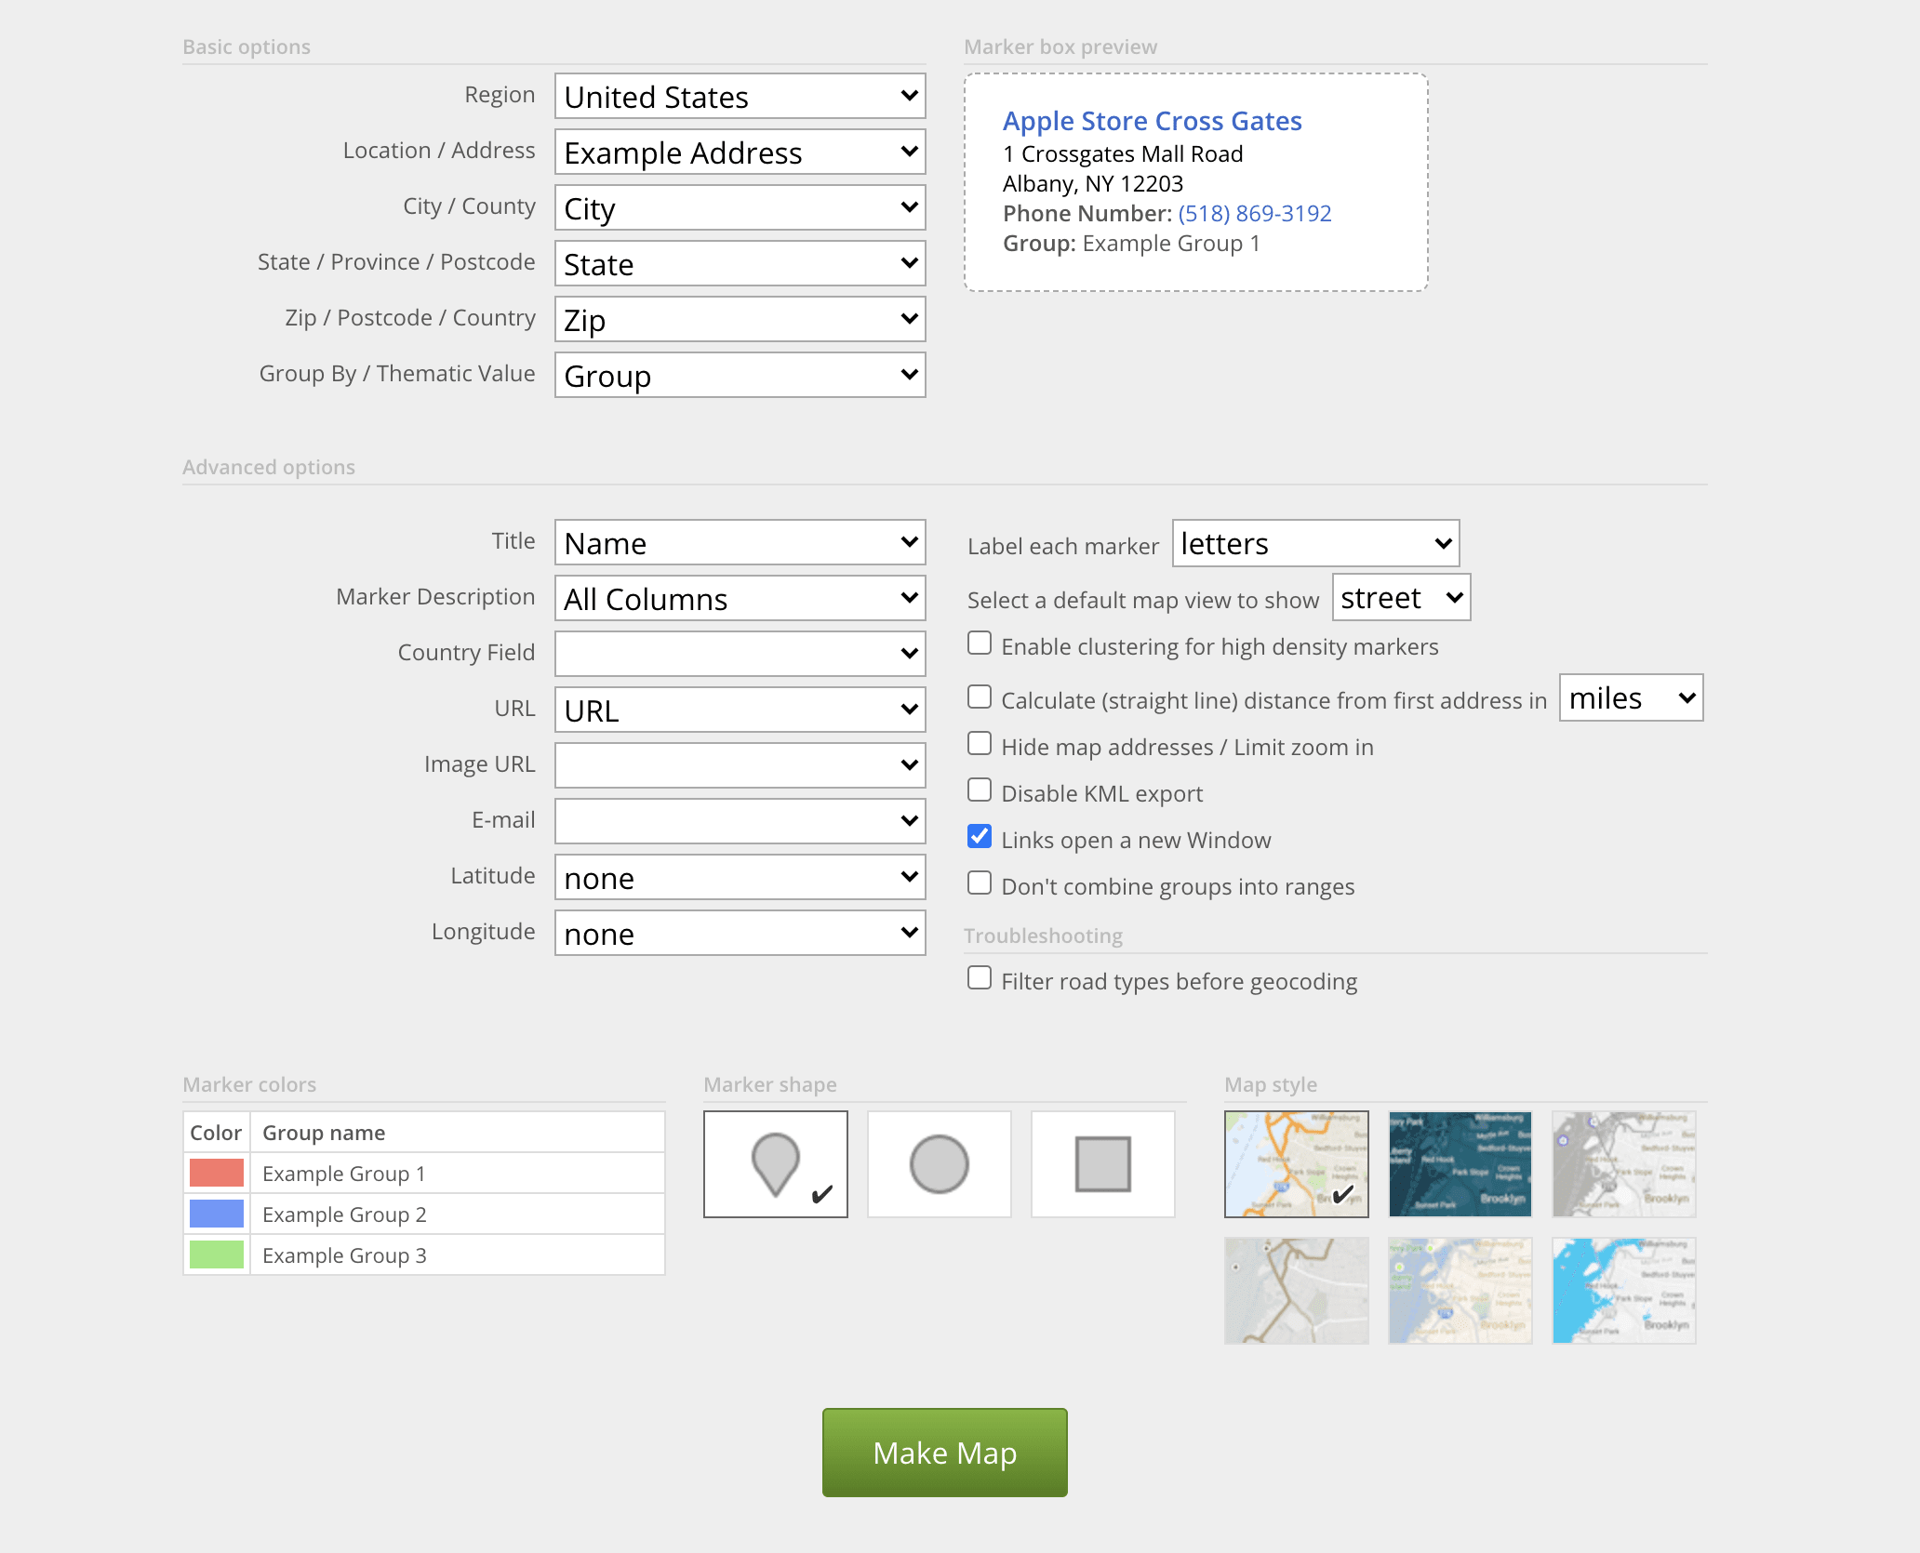The image size is (1920, 1553).
Task: Pick the terrain map style thumbnail
Action: click(x=1297, y=1291)
